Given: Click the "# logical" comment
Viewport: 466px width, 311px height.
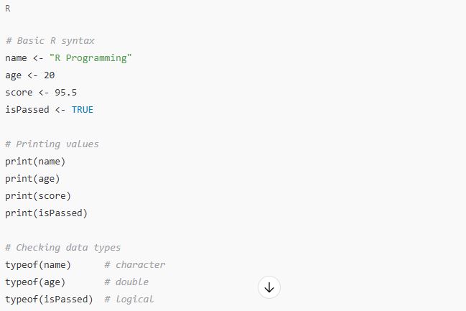Looking at the screenshot, I should (129, 300).
